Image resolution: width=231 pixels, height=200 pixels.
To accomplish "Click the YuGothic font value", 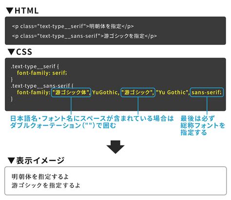I will (x=105, y=92).
